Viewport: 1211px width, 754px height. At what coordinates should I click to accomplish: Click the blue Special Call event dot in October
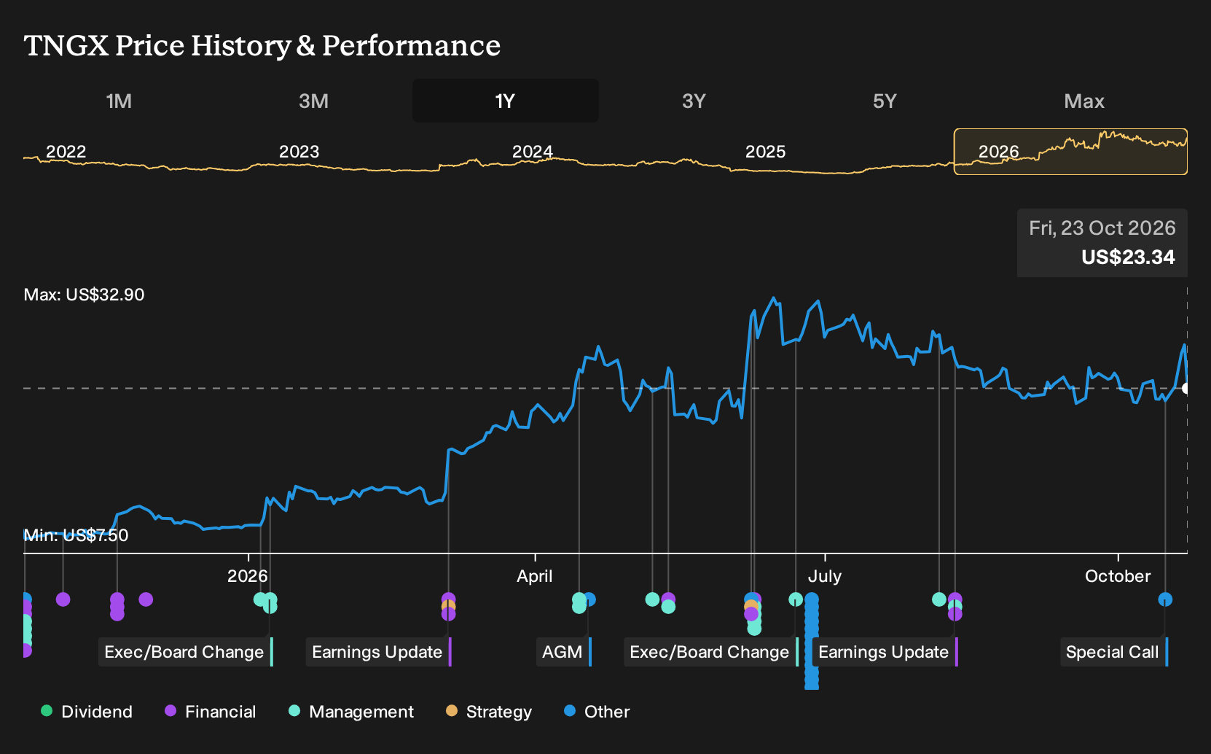click(x=1165, y=599)
